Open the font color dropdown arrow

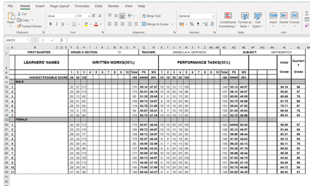point(101,24)
